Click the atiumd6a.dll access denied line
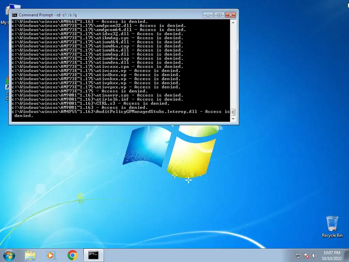Viewport: 349px width, 262px height. pyautogui.click(x=97, y=50)
